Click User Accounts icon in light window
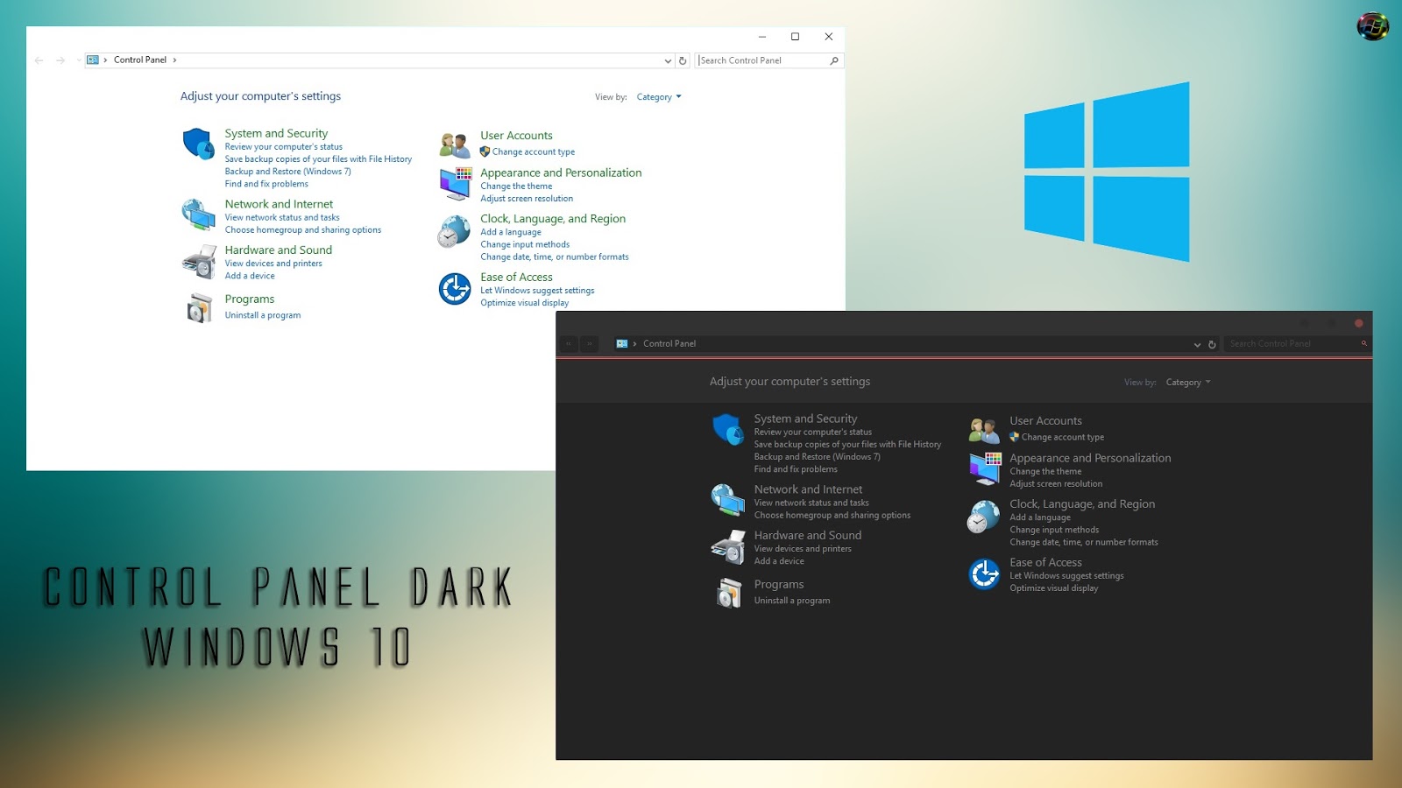1402x788 pixels. pos(455,144)
